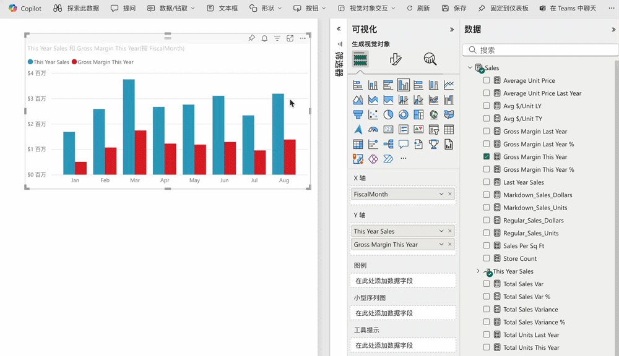Uncheck the Gross Margin This Year field
Screen dimensions: 619x356
click(487, 157)
